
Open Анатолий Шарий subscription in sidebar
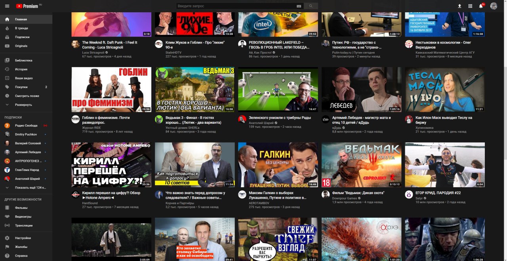pos(26,178)
